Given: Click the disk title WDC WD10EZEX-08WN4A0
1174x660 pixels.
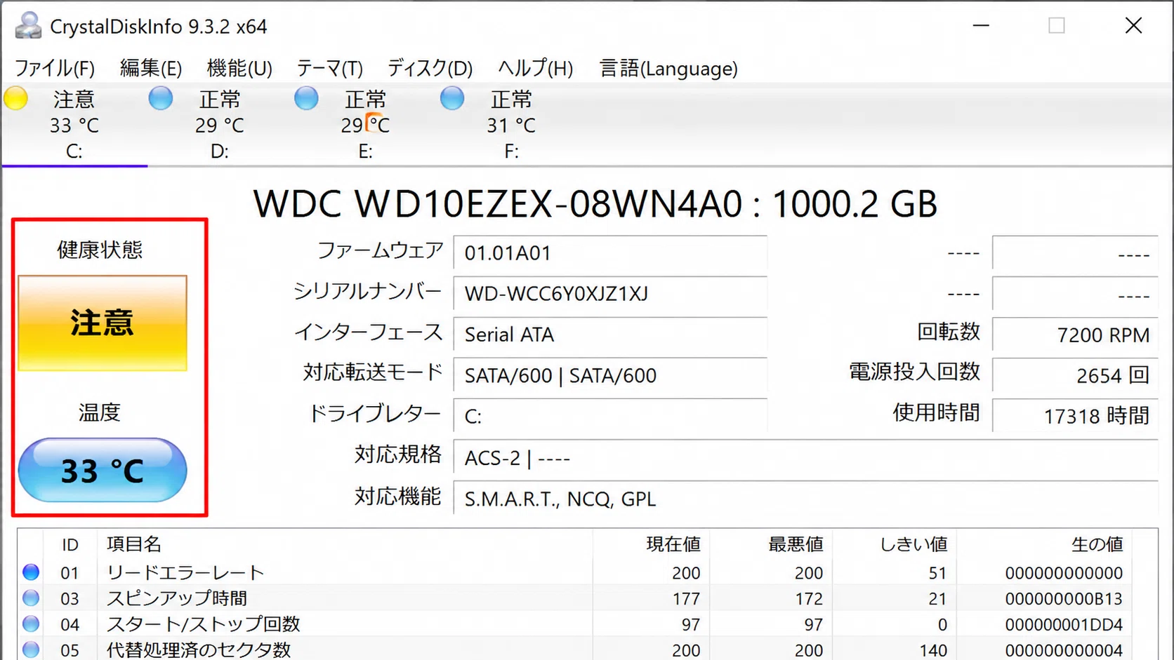Looking at the screenshot, I should (497, 204).
